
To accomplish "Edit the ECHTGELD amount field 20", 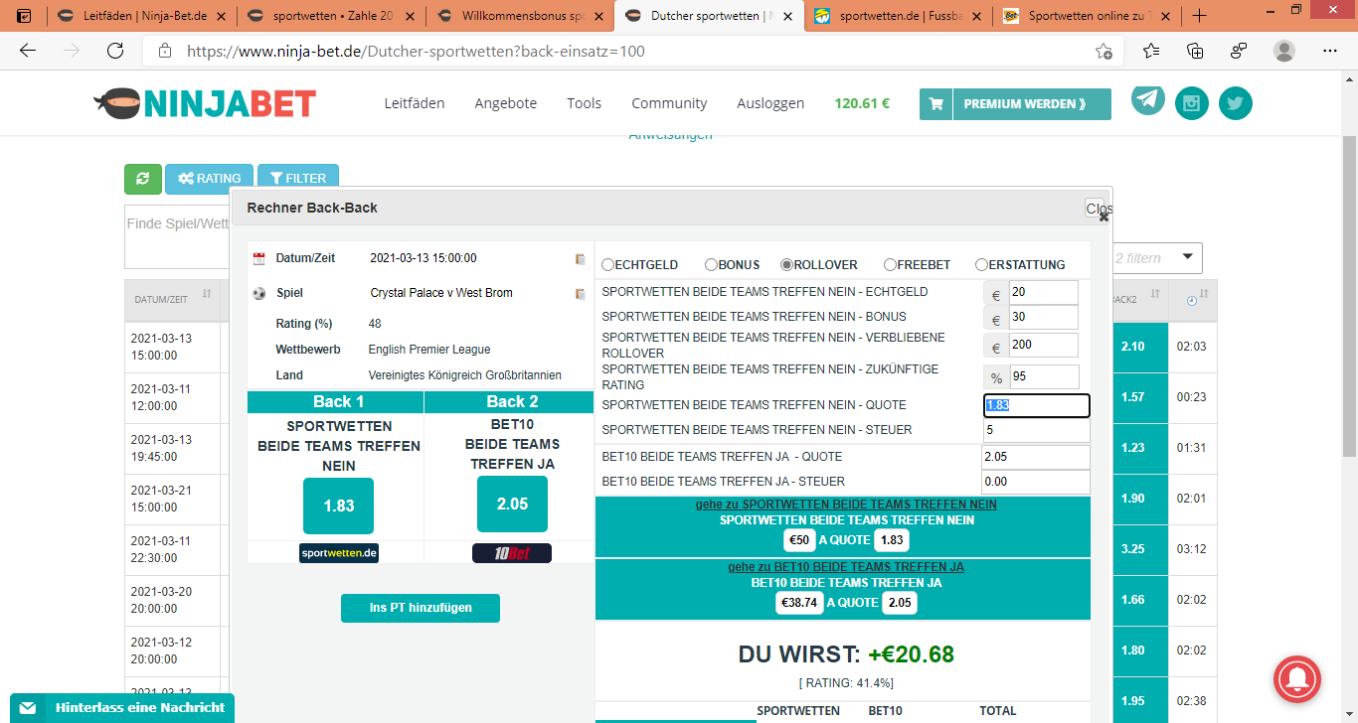I will [x=1044, y=293].
